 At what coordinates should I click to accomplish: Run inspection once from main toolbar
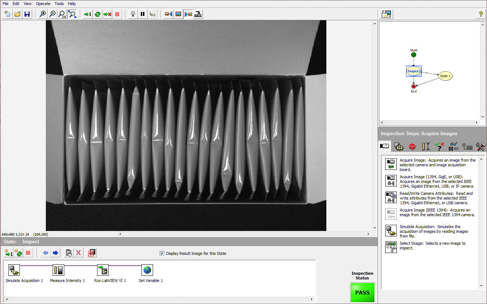click(88, 14)
